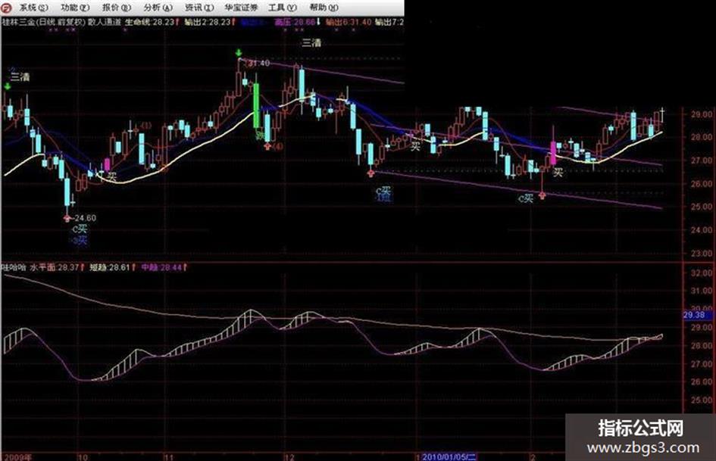This screenshot has width=716, height=461.
Task: Click the 2009年 label on time axis
Action: click(17, 457)
